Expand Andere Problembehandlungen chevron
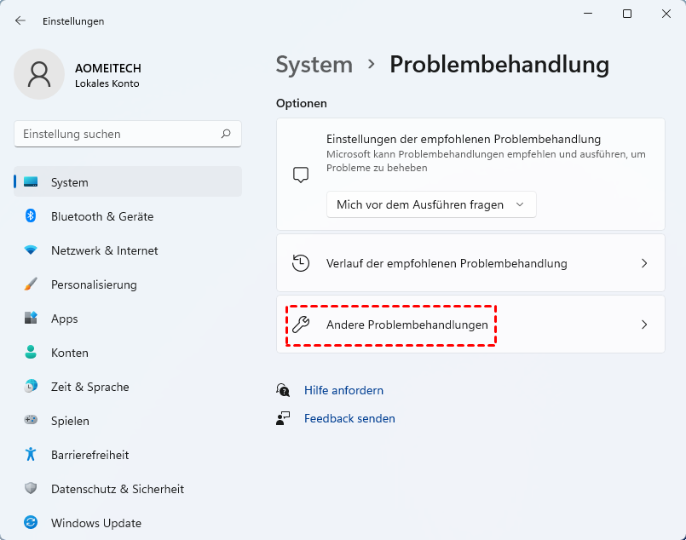686x540 pixels. (644, 325)
